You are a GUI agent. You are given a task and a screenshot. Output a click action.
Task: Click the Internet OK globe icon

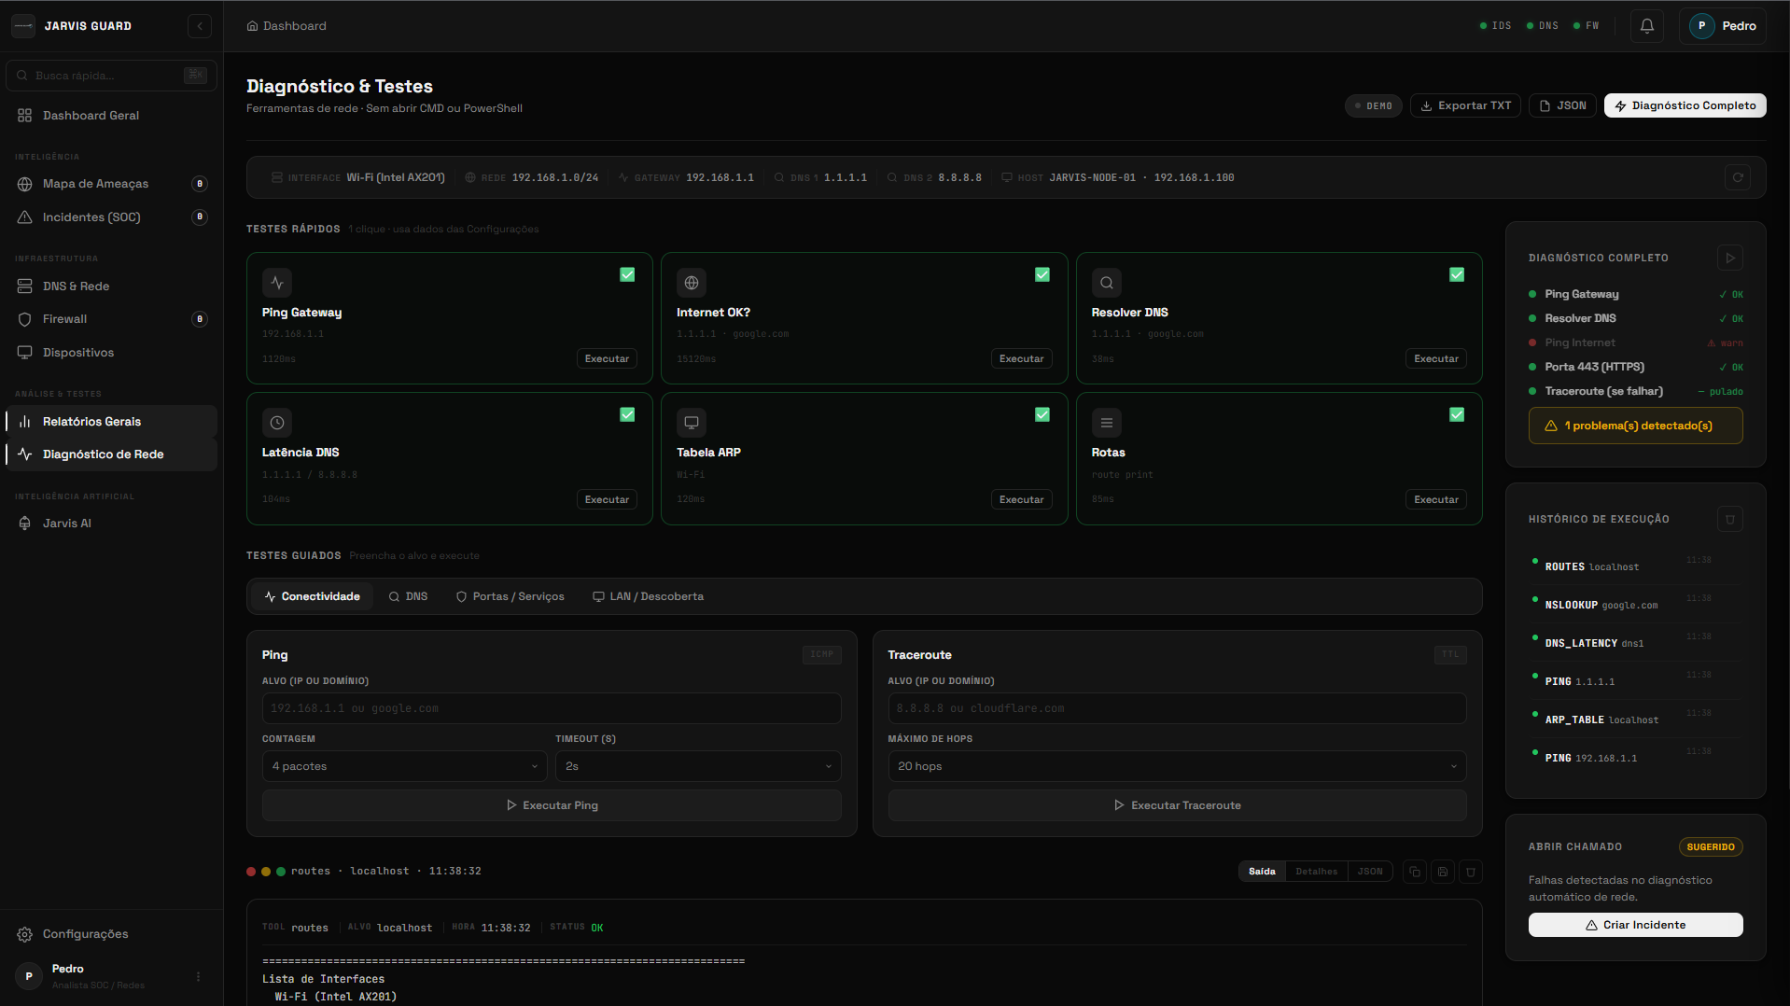tap(692, 283)
